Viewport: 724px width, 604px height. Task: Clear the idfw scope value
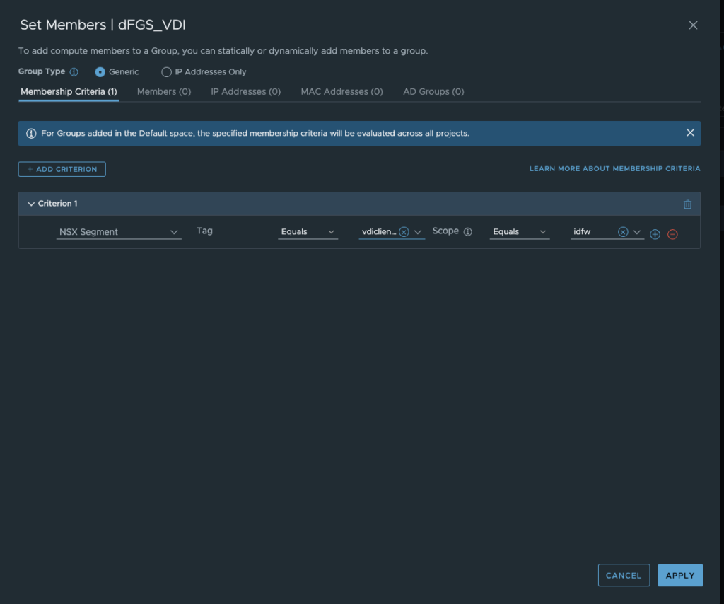(623, 232)
